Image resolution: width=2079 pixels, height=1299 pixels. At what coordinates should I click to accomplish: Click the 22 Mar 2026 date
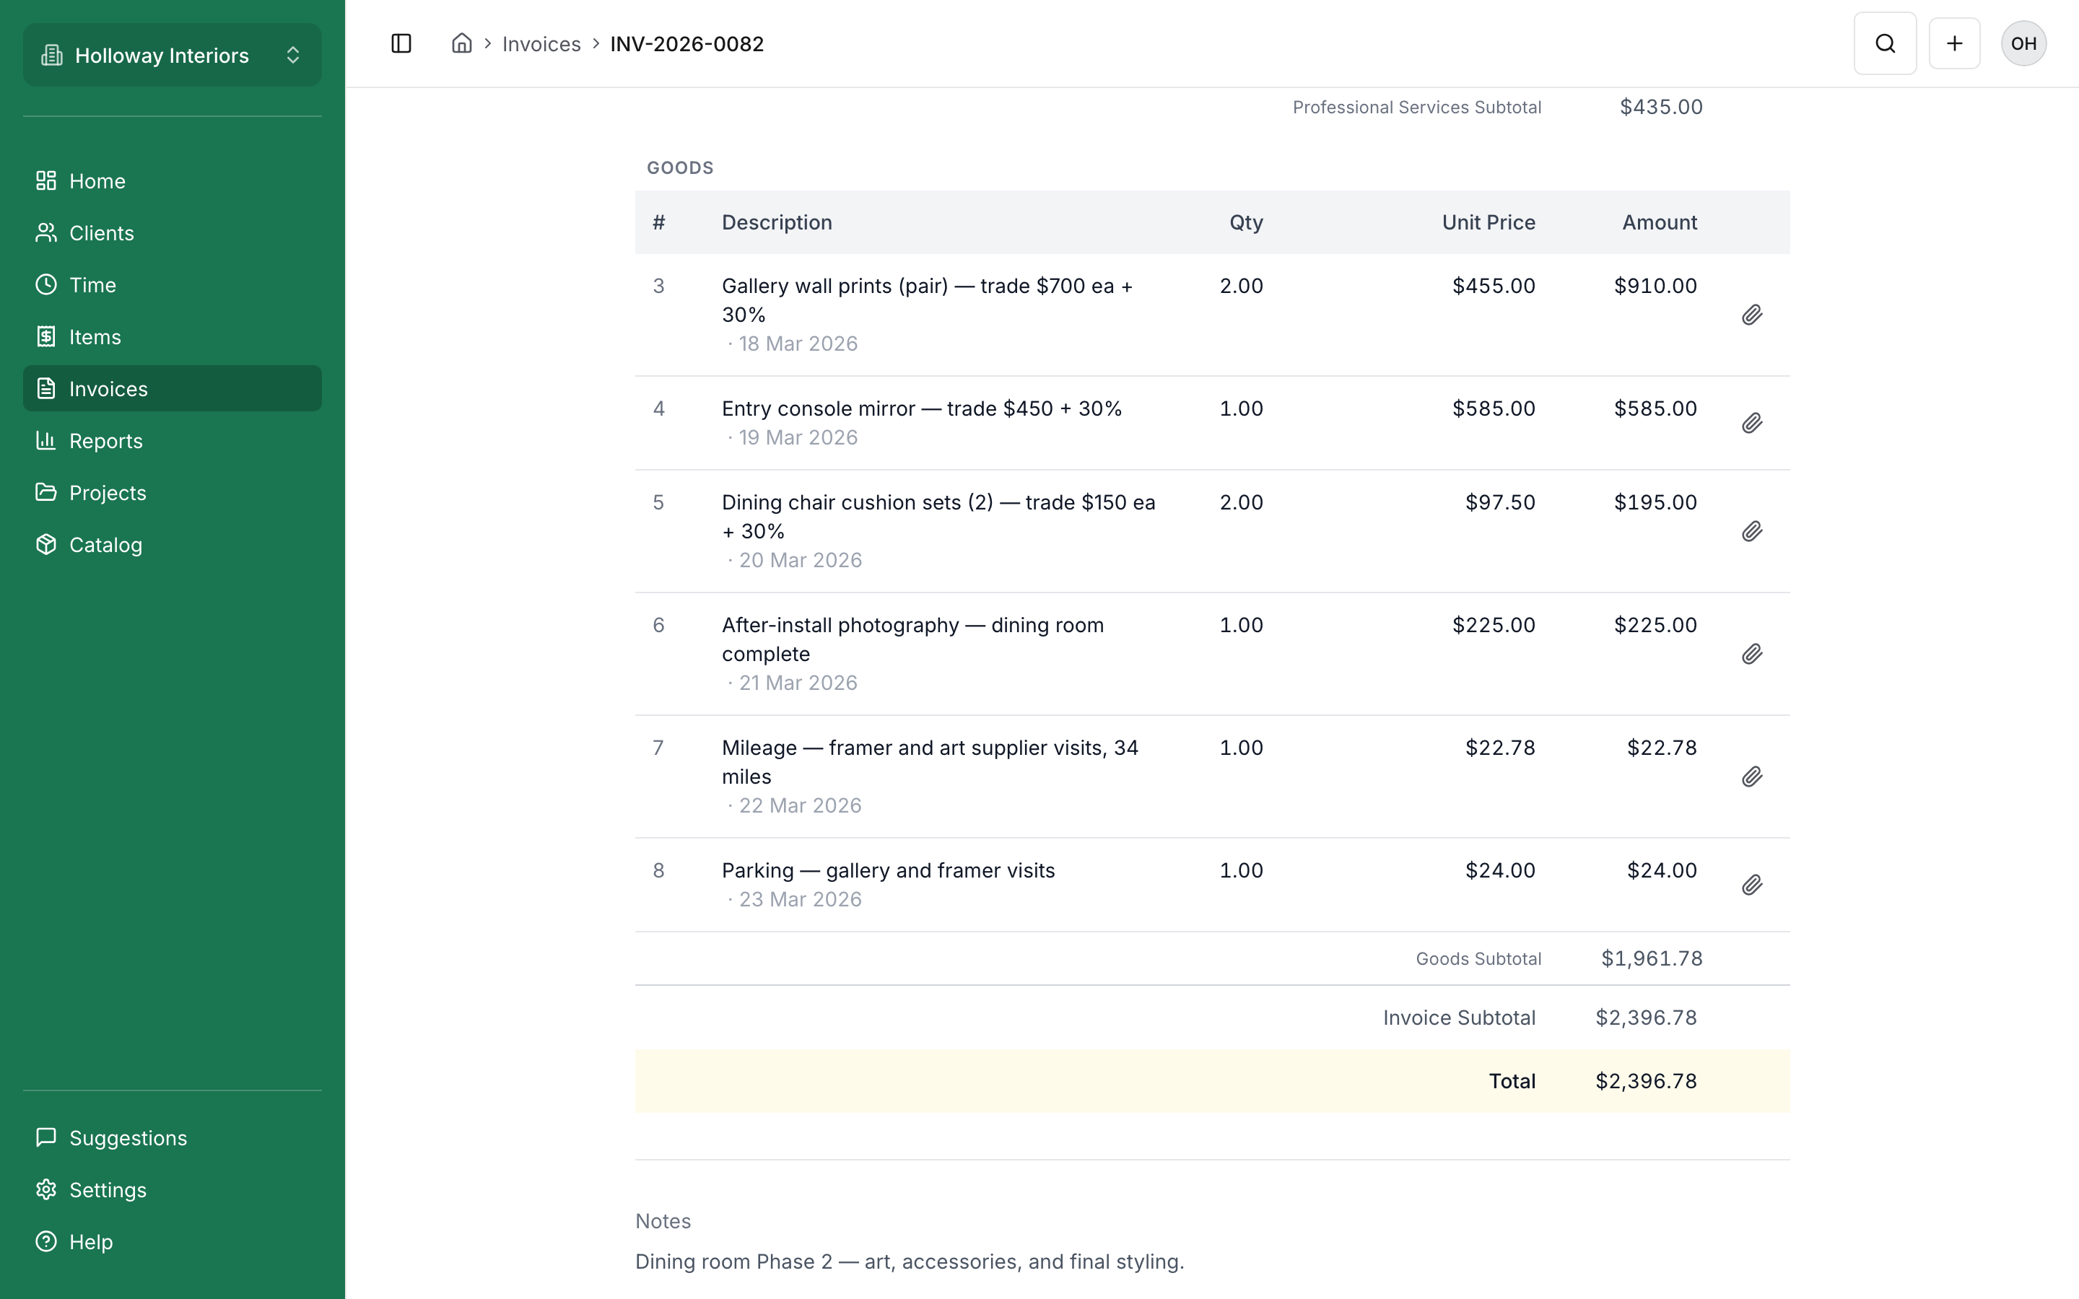coord(800,805)
